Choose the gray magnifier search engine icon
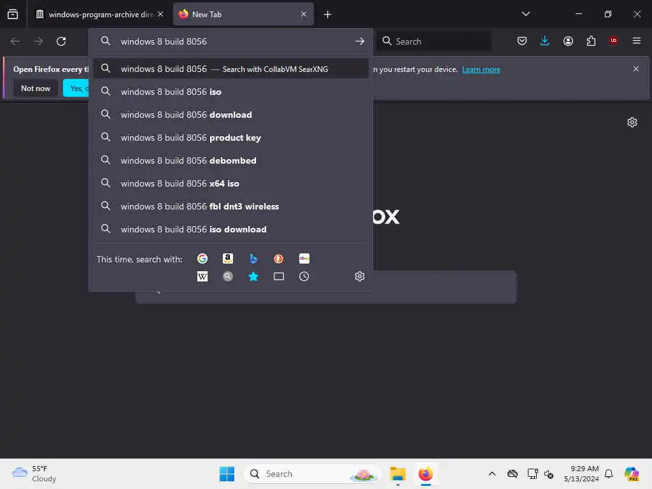 [x=227, y=276]
